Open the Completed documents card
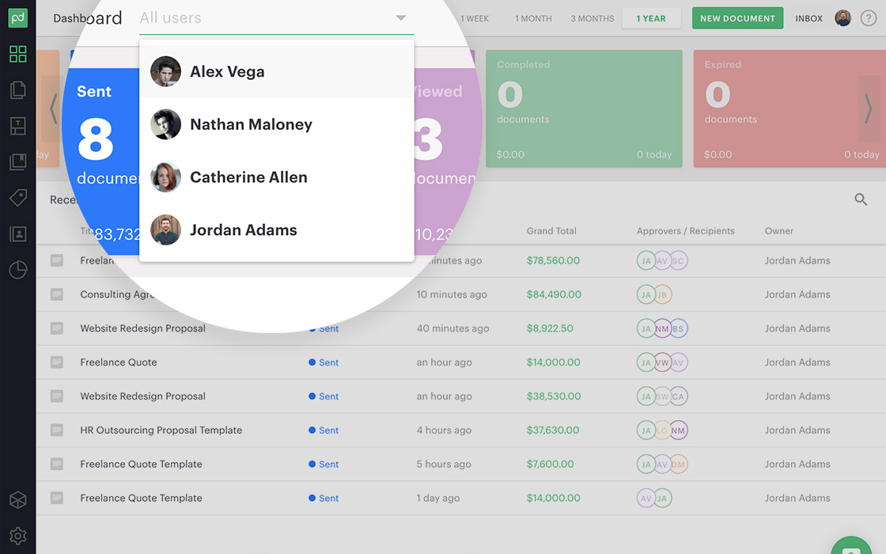Image resolution: width=886 pixels, height=554 pixels. 584,108
